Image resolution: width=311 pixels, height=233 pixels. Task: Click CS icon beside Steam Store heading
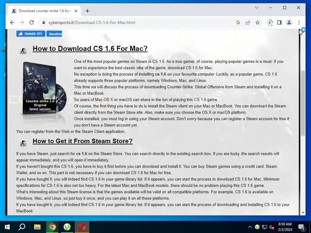(23, 143)
